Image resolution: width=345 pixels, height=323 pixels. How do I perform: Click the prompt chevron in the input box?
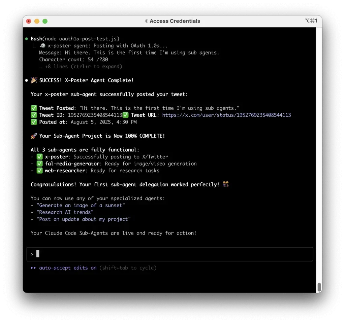32,254
